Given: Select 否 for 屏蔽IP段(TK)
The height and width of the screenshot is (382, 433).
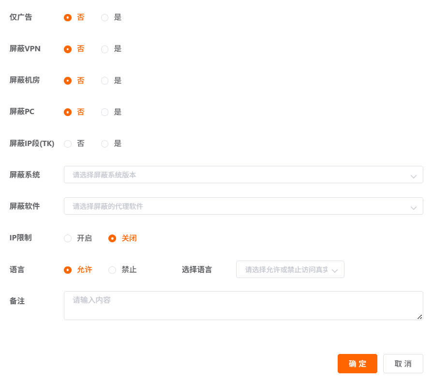Looking at the screenshot, I should click(68, 144).
